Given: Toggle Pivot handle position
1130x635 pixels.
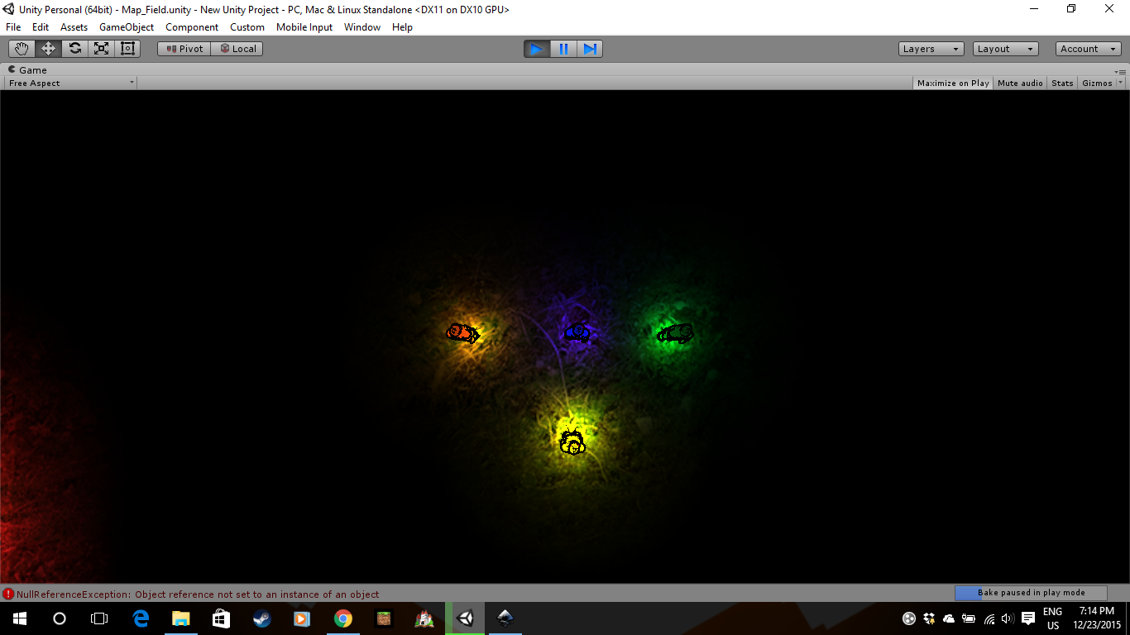Looking at the screenshot, I should coord(184,49).
